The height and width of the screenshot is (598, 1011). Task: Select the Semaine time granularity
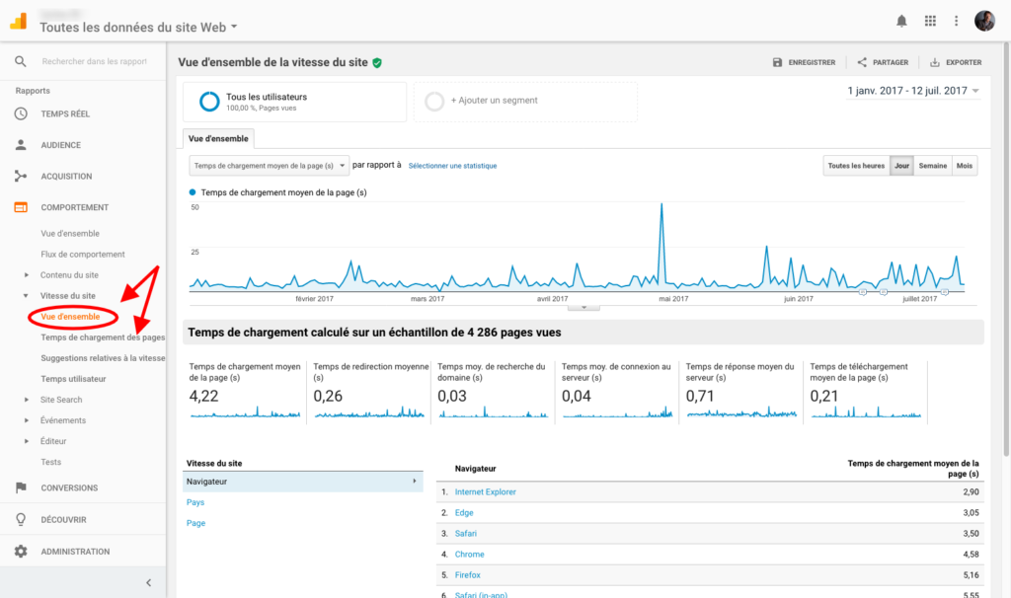click(x=932, y=166)
